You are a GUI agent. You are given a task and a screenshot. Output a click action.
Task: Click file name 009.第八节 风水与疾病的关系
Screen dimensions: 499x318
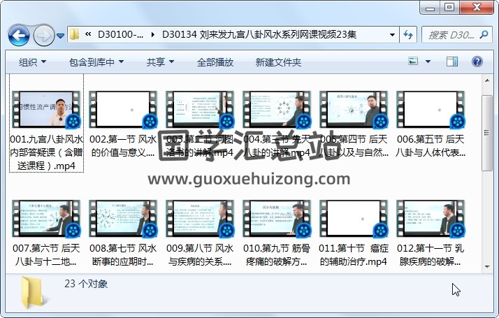(x=200, y=254)
